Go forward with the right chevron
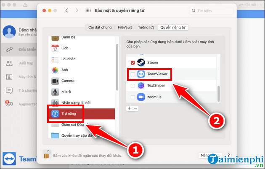Viewport: 265px width, 169px height. pyautogui.click(x=77, y=10)
